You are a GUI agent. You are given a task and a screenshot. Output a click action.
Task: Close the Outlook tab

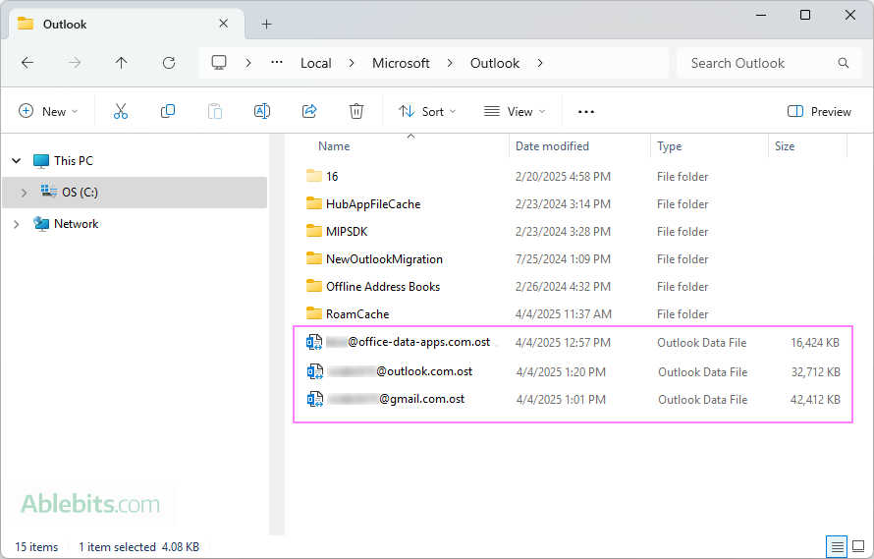[x=224, y=24]
